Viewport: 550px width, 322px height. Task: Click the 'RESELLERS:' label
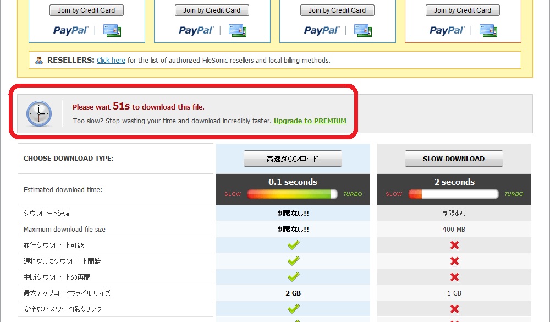tap(71, 61)
